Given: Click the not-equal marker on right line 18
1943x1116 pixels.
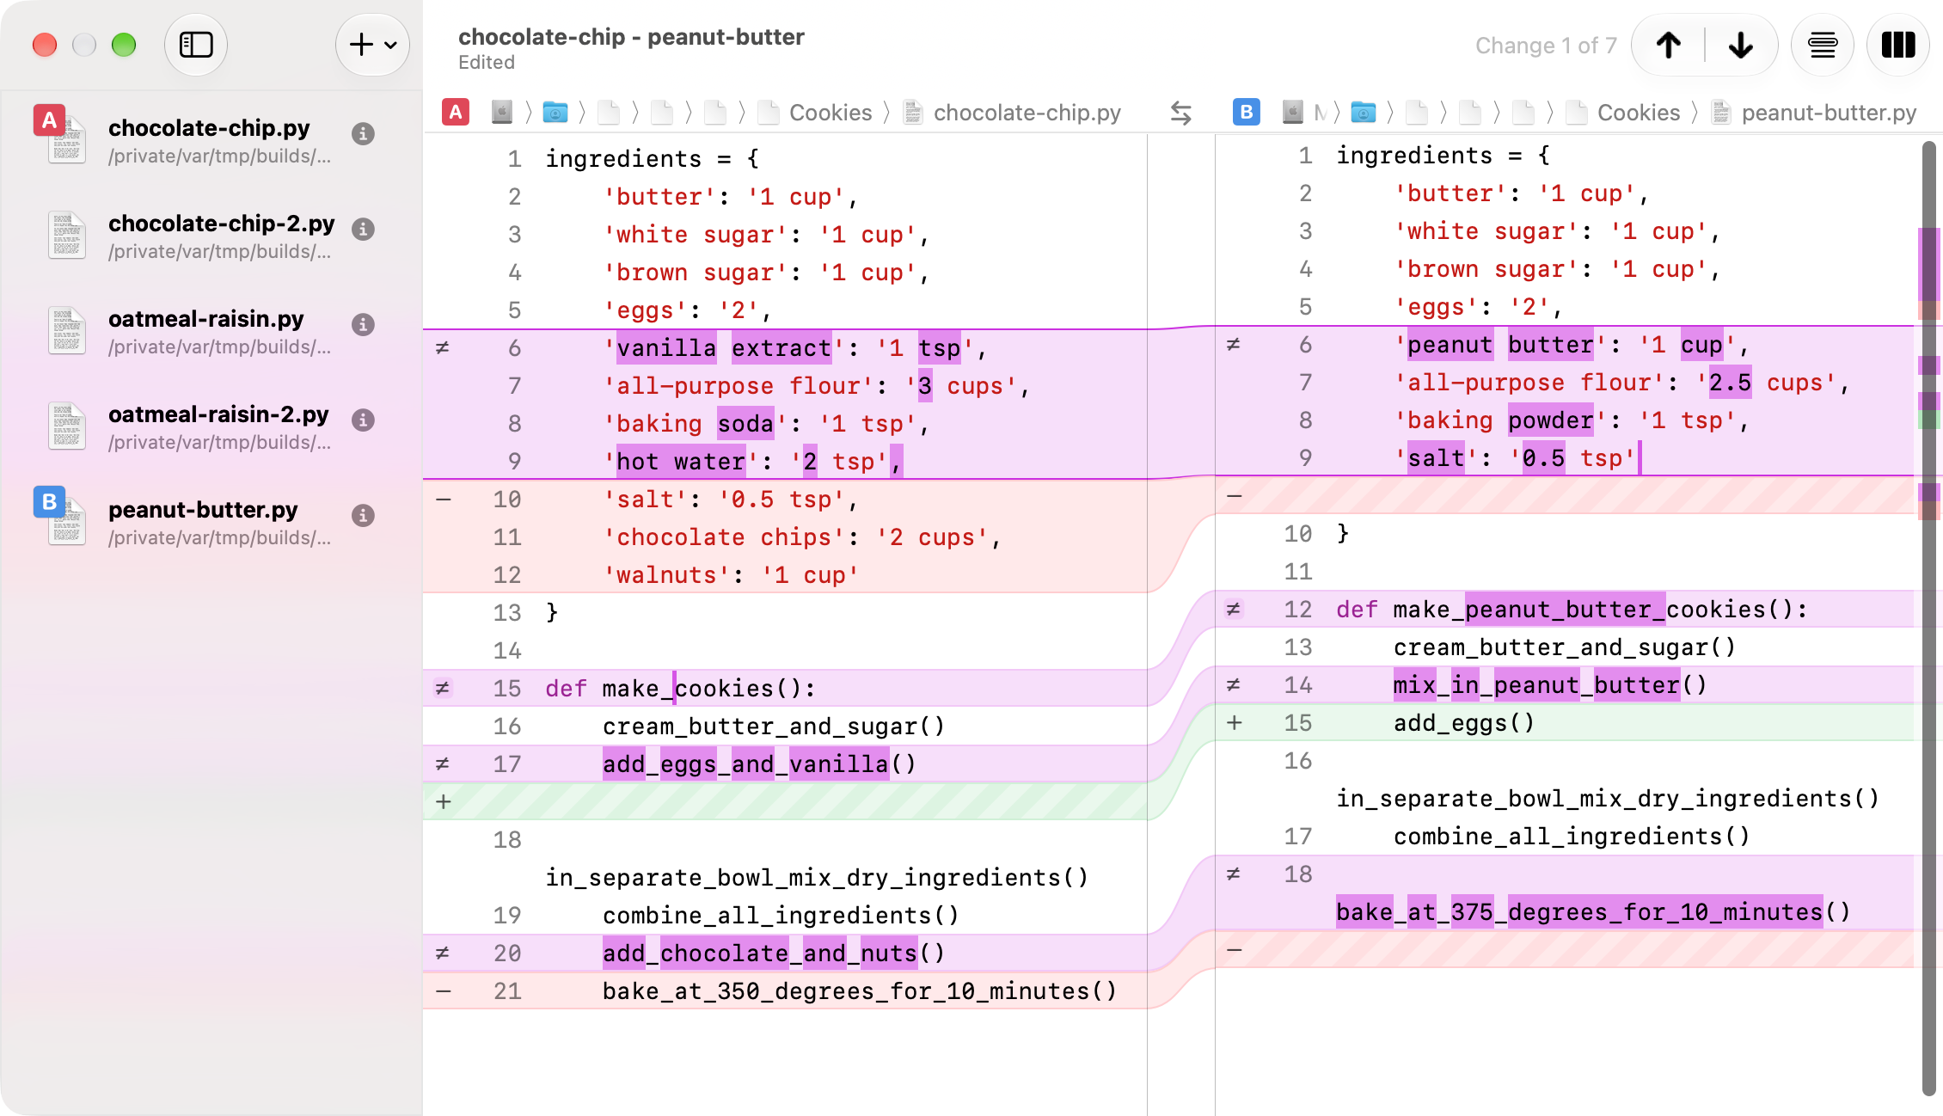Looking at the screenshot, I should coord(1234,874).
